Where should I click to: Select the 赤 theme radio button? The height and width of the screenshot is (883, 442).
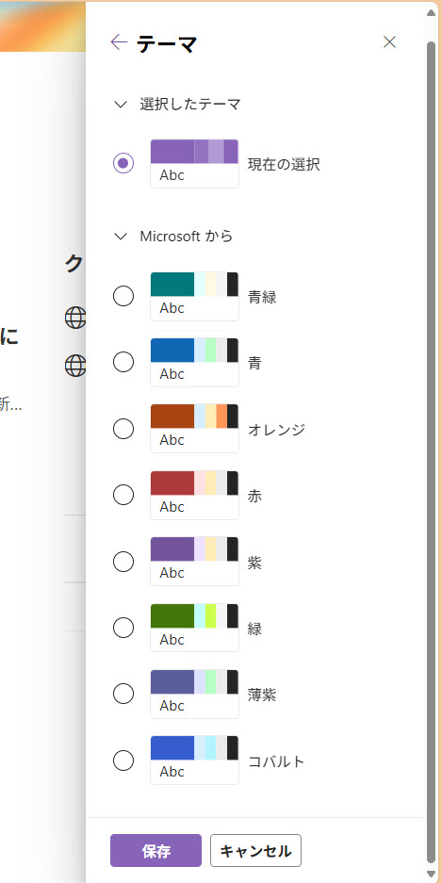point(123,495)
